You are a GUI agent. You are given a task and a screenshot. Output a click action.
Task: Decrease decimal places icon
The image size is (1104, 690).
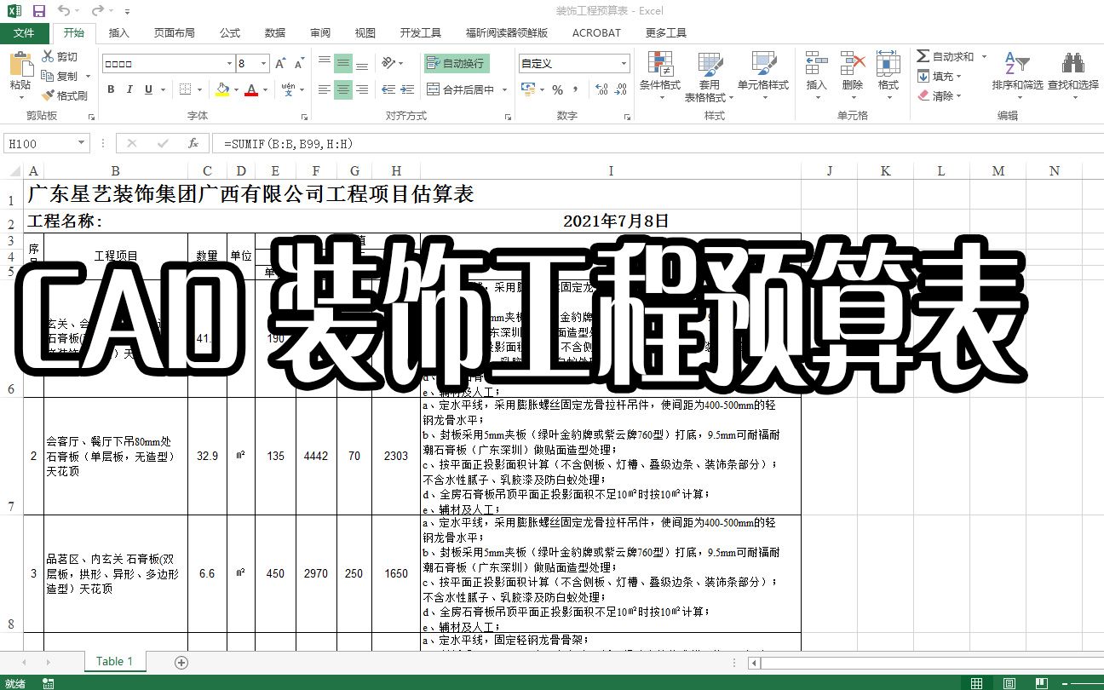(622, 89)
